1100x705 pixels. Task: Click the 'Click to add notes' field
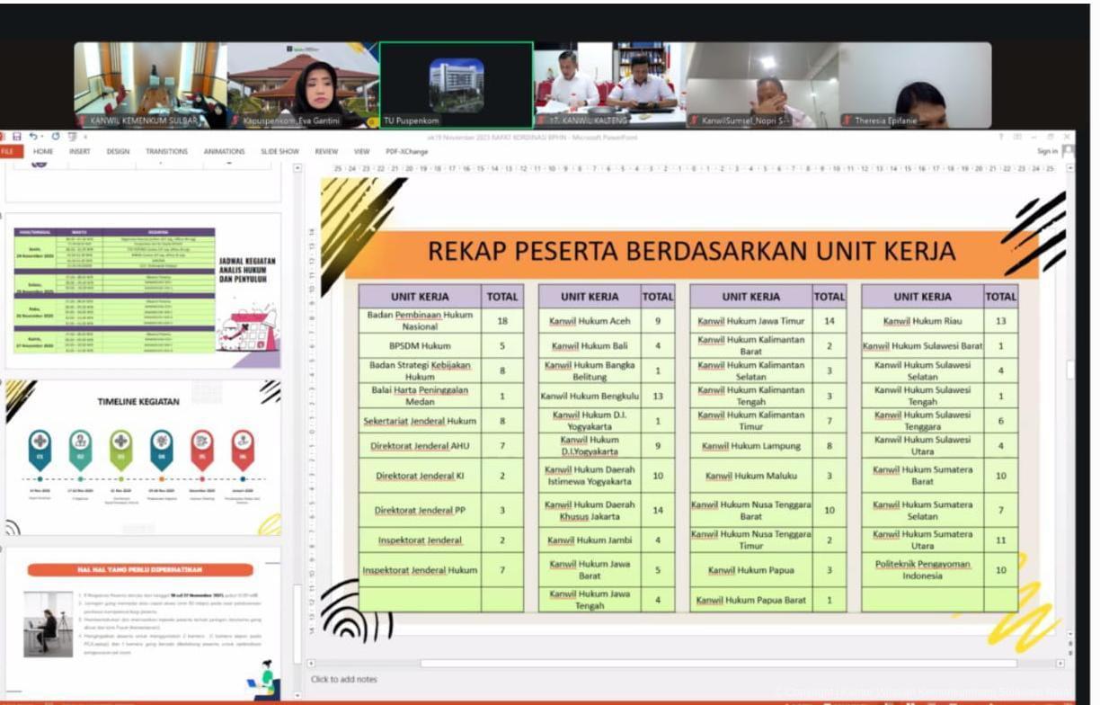coord(344,679)
